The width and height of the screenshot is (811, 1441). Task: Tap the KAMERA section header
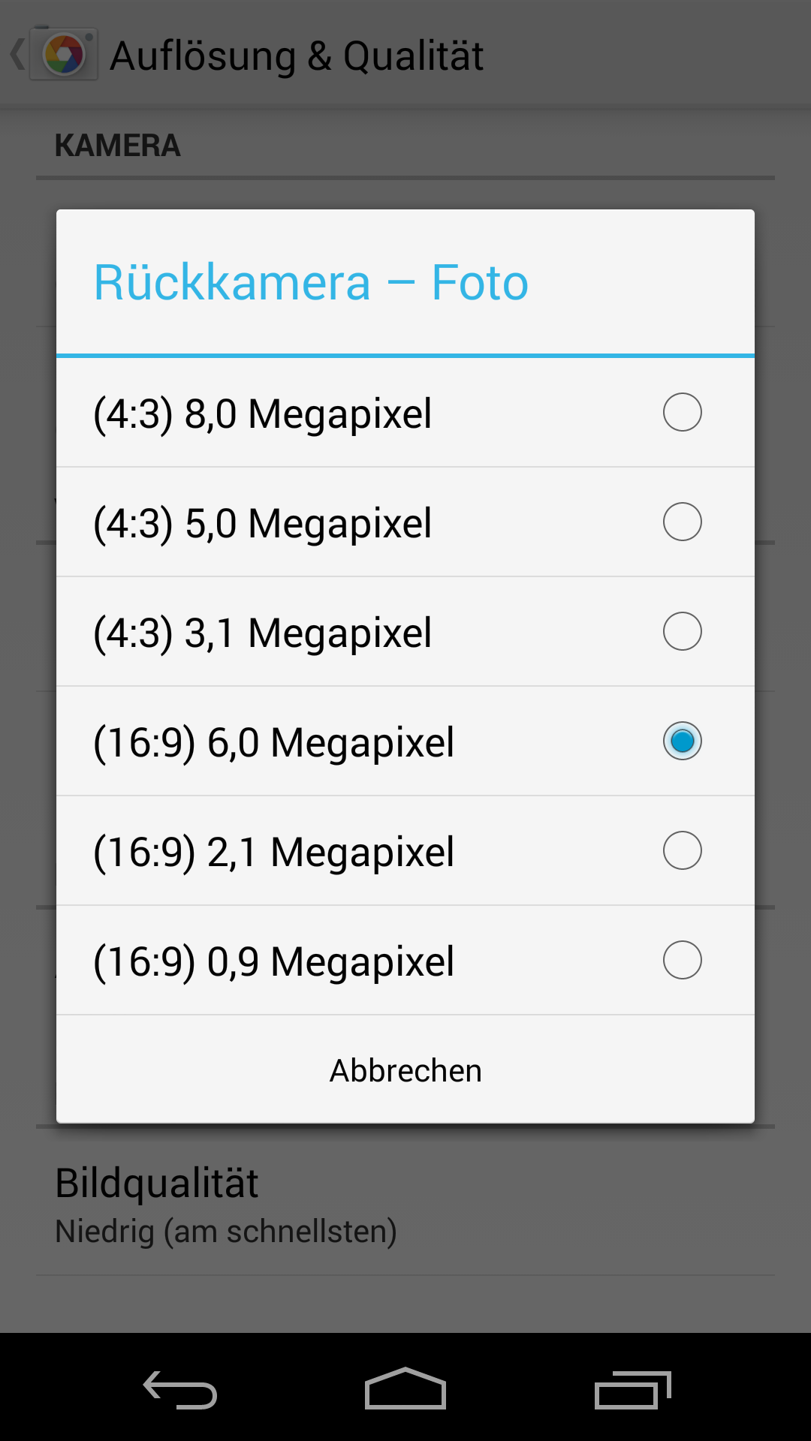(x=118, y=146)
